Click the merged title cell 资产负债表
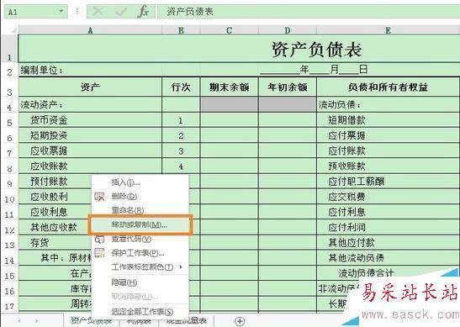Image resolution: width=460 pixels, height=327 pixels. [x=239, y=49]
